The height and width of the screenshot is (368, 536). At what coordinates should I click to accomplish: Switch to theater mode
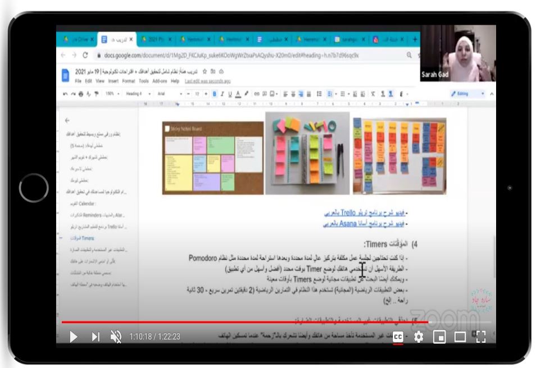[460, 337]
